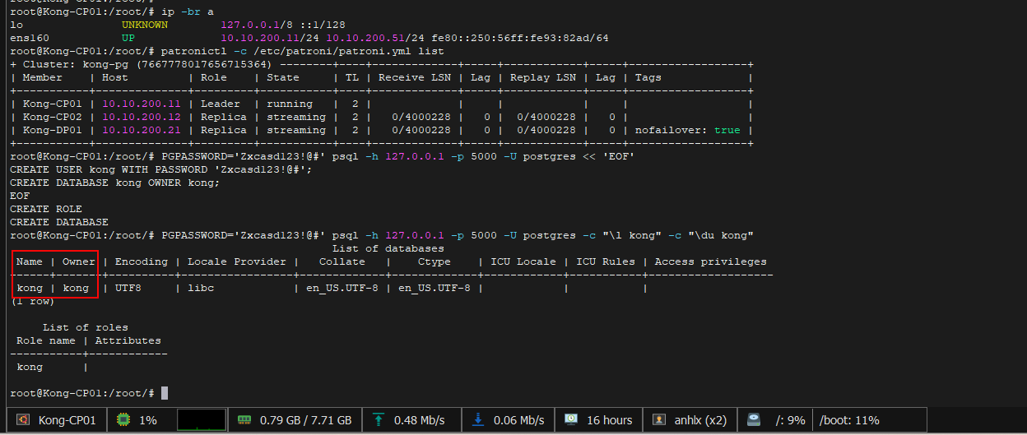The height and width of the screenshot is (435, 1027).
Task: Click the 16 hours uptime value
Action: pyautogui.click(x=610, y=420)
